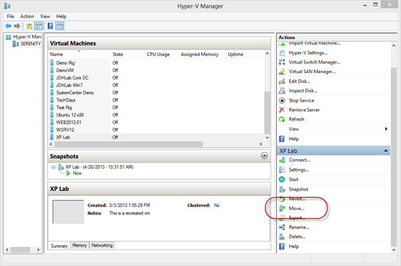Select the Demo Rig virtual machine
Image resolution: width=401 pixels, height=266 pixels.
(x=66, y=63)
